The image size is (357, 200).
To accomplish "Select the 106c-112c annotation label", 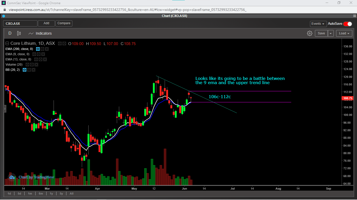I will click(220, 97).
